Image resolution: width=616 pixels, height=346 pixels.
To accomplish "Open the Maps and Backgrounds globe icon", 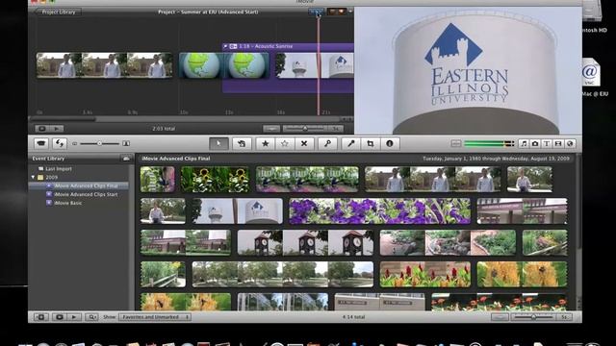I will pyautogui.click(x=570, y=143).
